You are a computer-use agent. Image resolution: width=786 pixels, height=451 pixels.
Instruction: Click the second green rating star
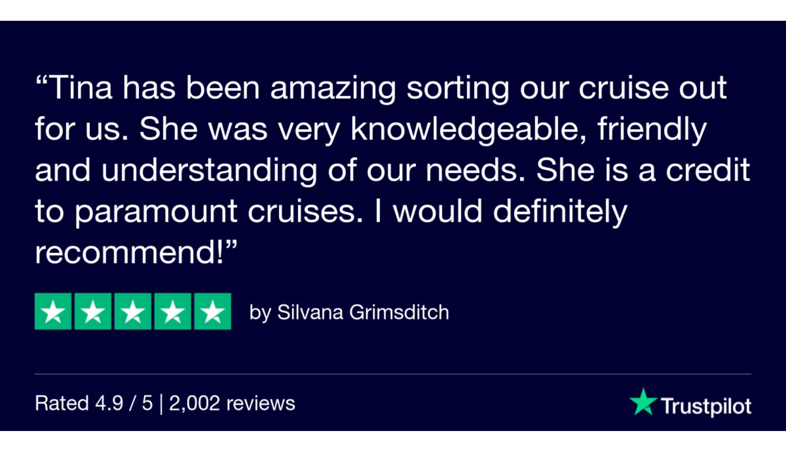93,311
